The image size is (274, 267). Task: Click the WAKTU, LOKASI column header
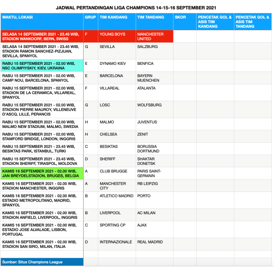(41, 21)
